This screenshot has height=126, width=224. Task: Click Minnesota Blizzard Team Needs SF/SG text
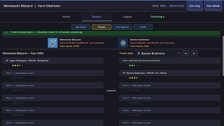(x=69, y=46)
